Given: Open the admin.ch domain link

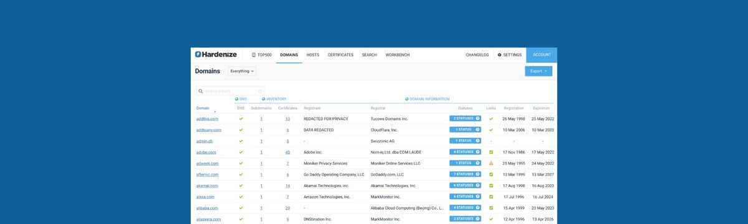Looking at the screenshot, I should [204, 141].
